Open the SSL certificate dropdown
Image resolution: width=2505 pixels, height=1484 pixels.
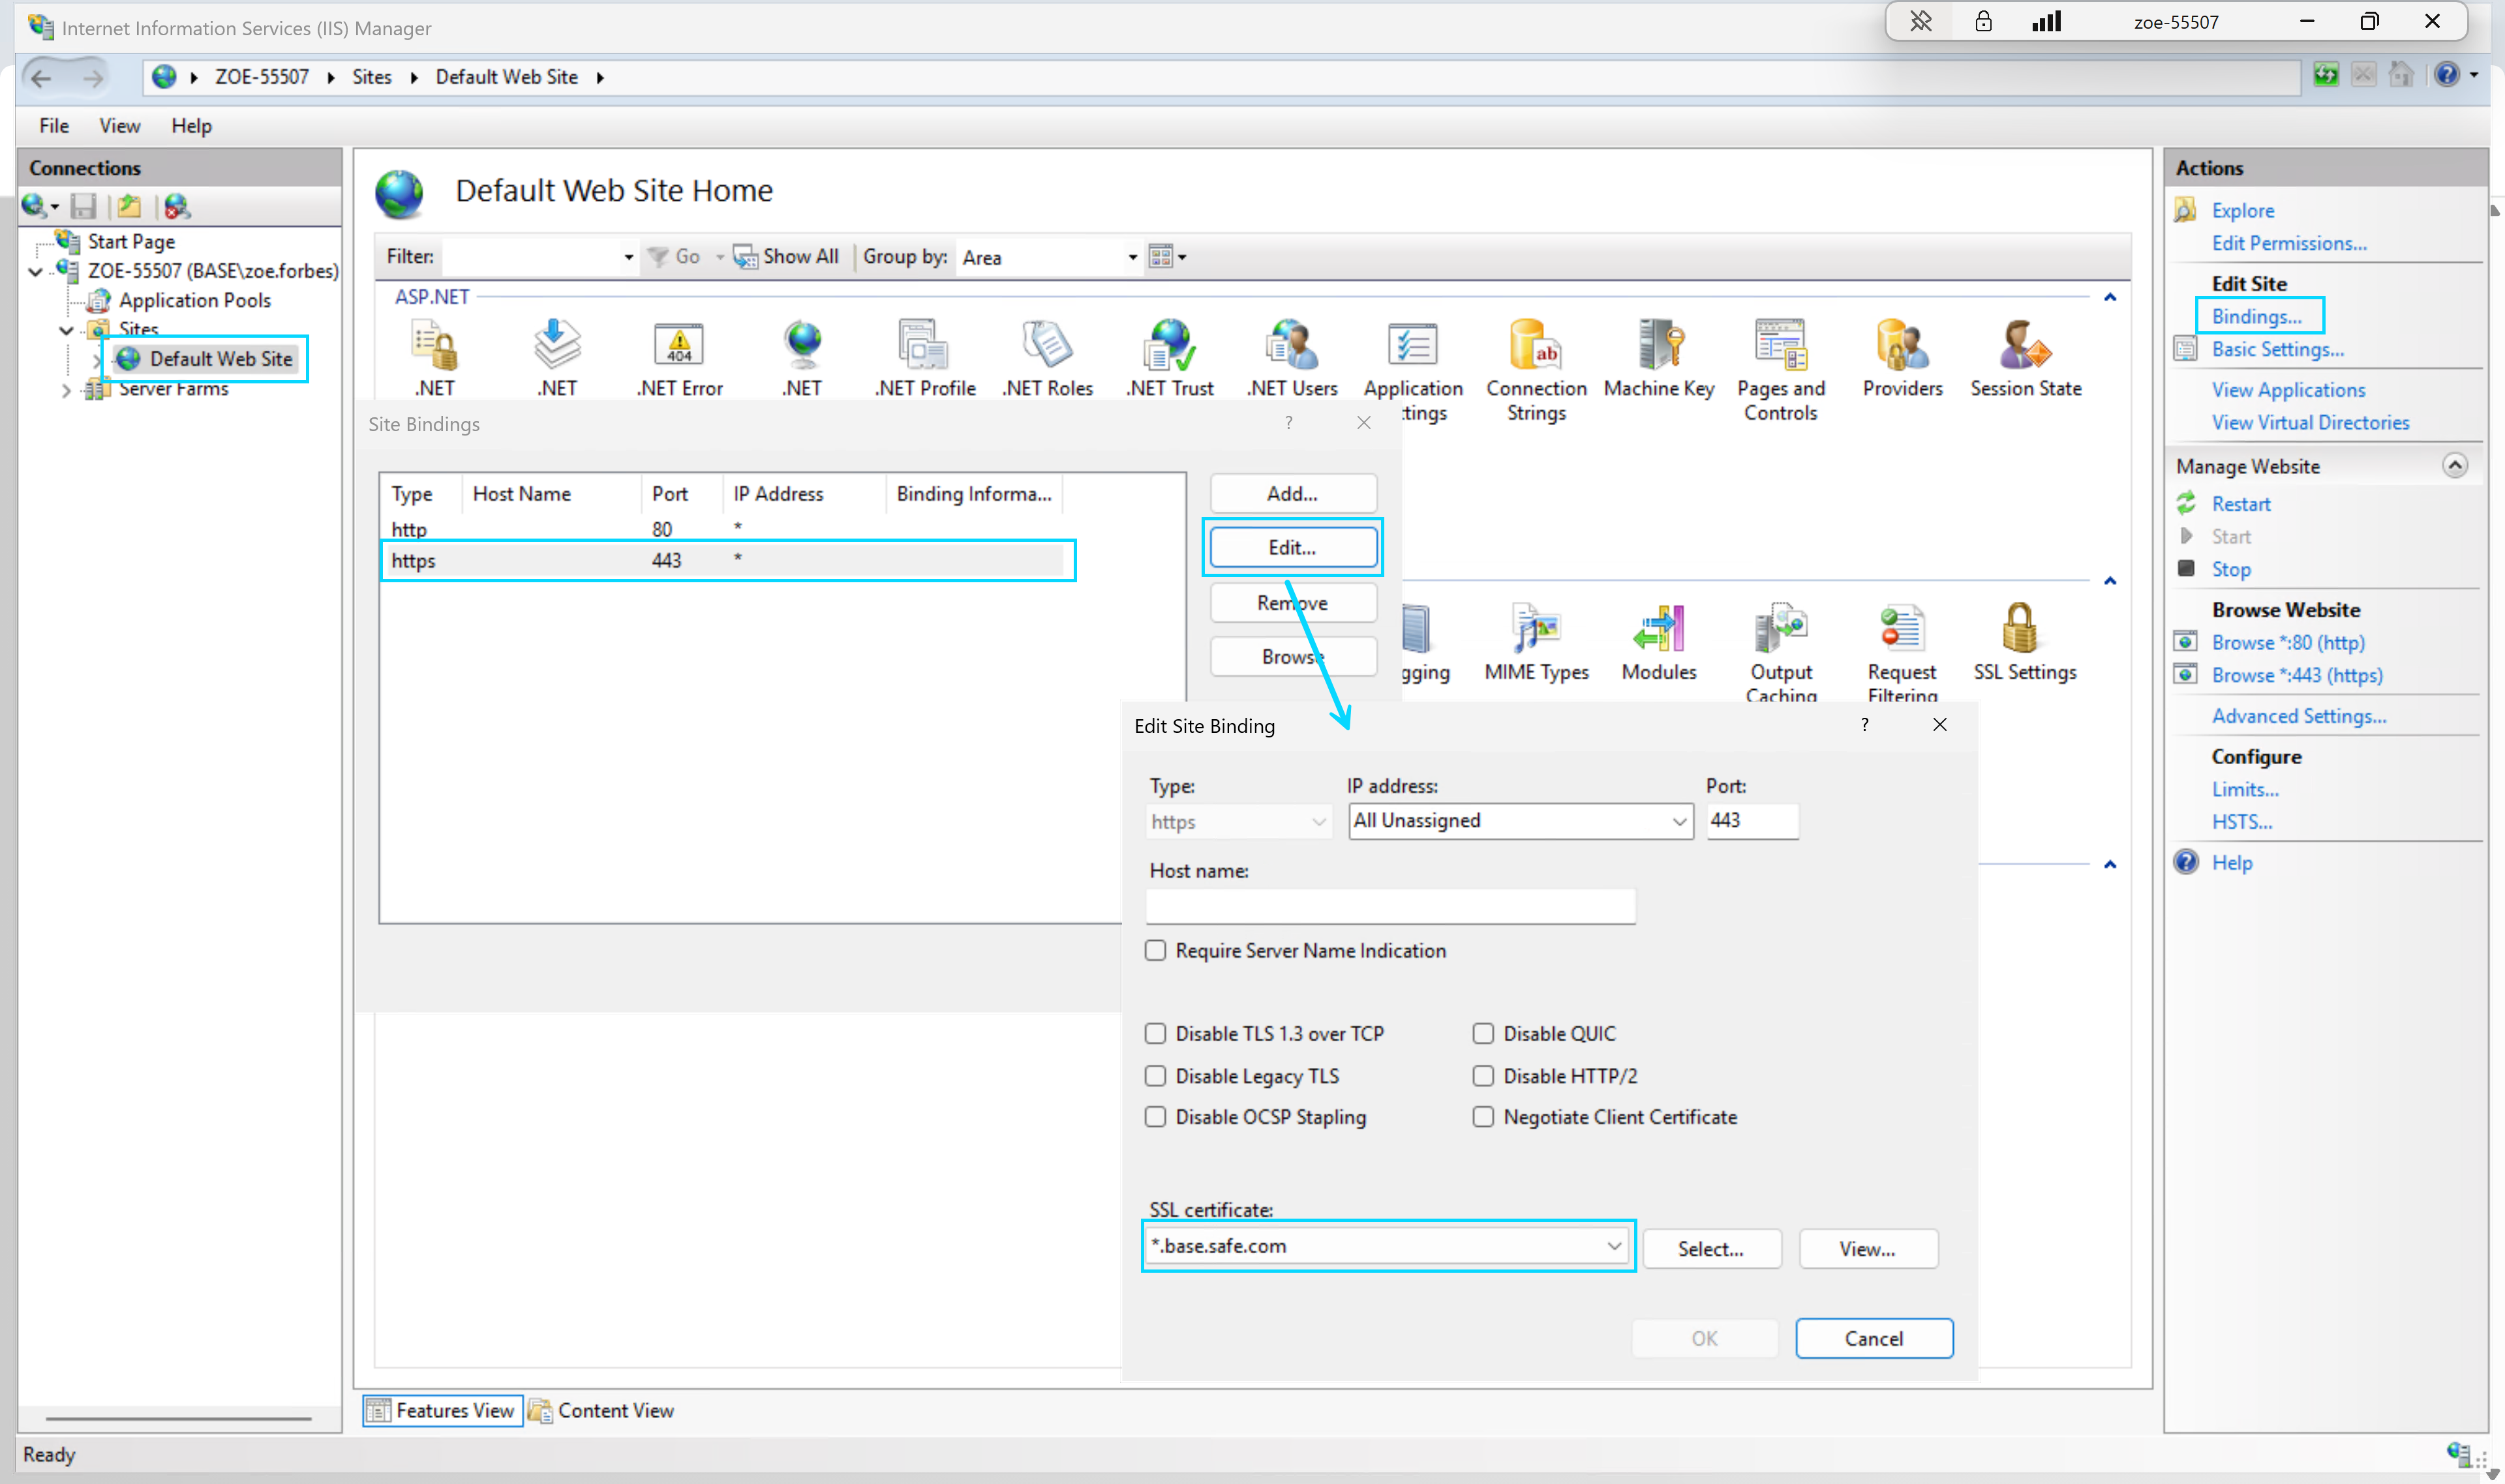1612,1246
